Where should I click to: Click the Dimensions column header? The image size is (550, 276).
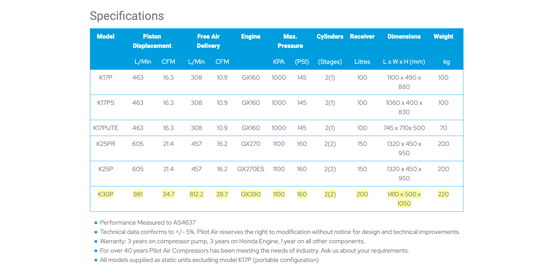[x=404, y=36]
